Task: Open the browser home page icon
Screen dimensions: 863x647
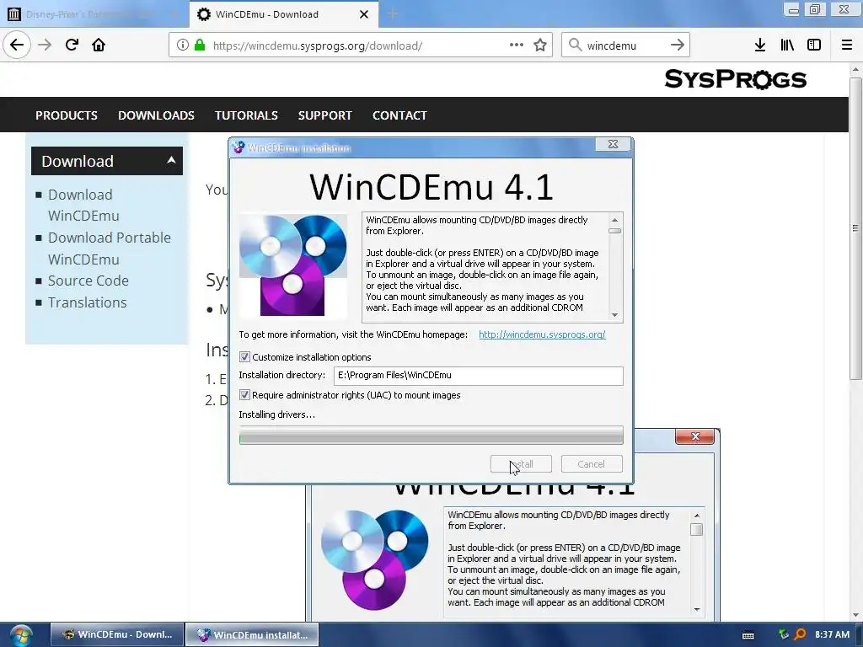Action: click(x=99, y=45)
